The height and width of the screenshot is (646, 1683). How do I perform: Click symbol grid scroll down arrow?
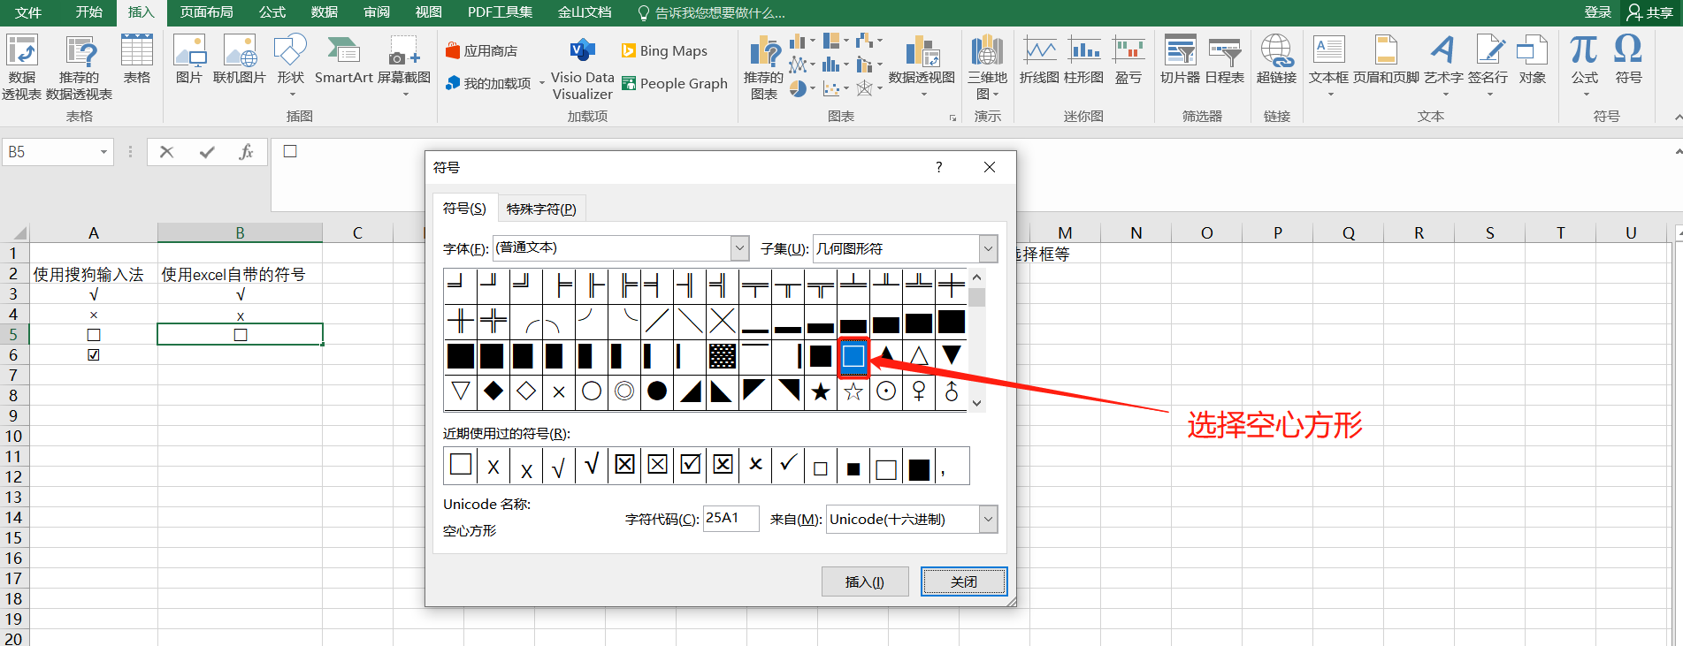coord(977,403)
